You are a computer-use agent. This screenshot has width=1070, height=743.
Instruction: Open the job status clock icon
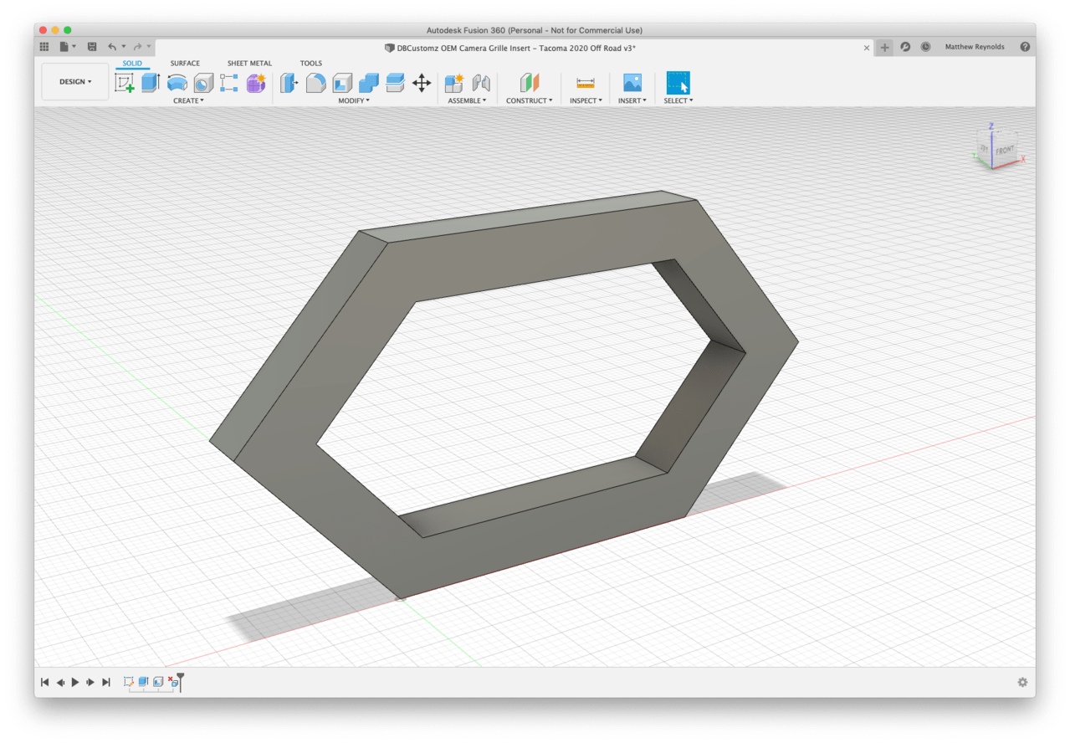[925, 47]
